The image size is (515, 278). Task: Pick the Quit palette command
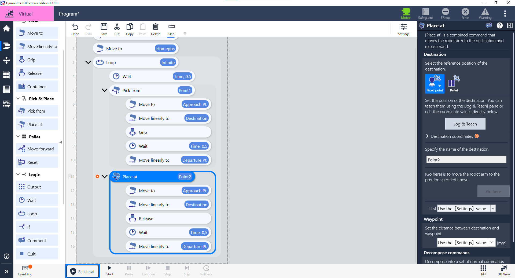tap(37, 254)
